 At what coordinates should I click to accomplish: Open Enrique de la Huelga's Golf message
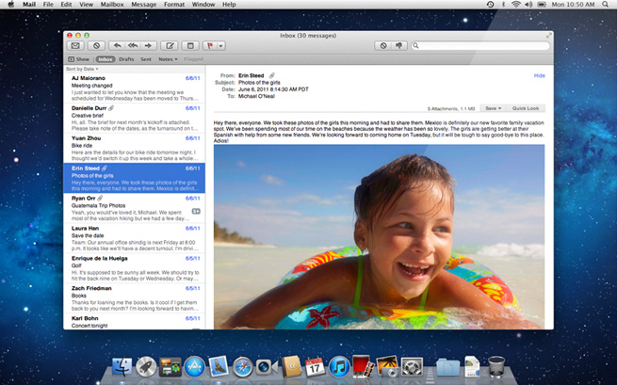(x=134, y=268)
